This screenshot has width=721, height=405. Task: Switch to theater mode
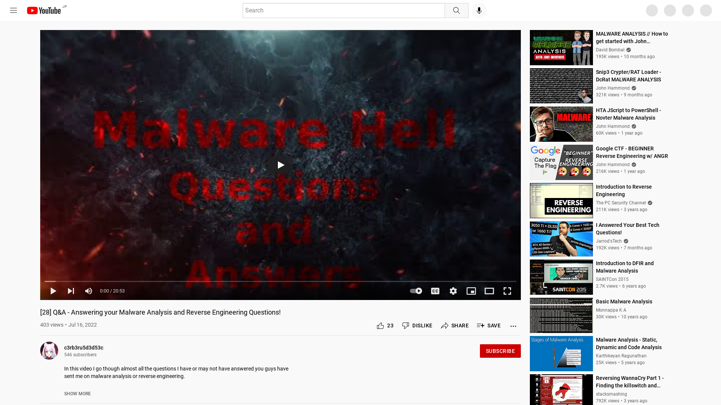point(489,291)
